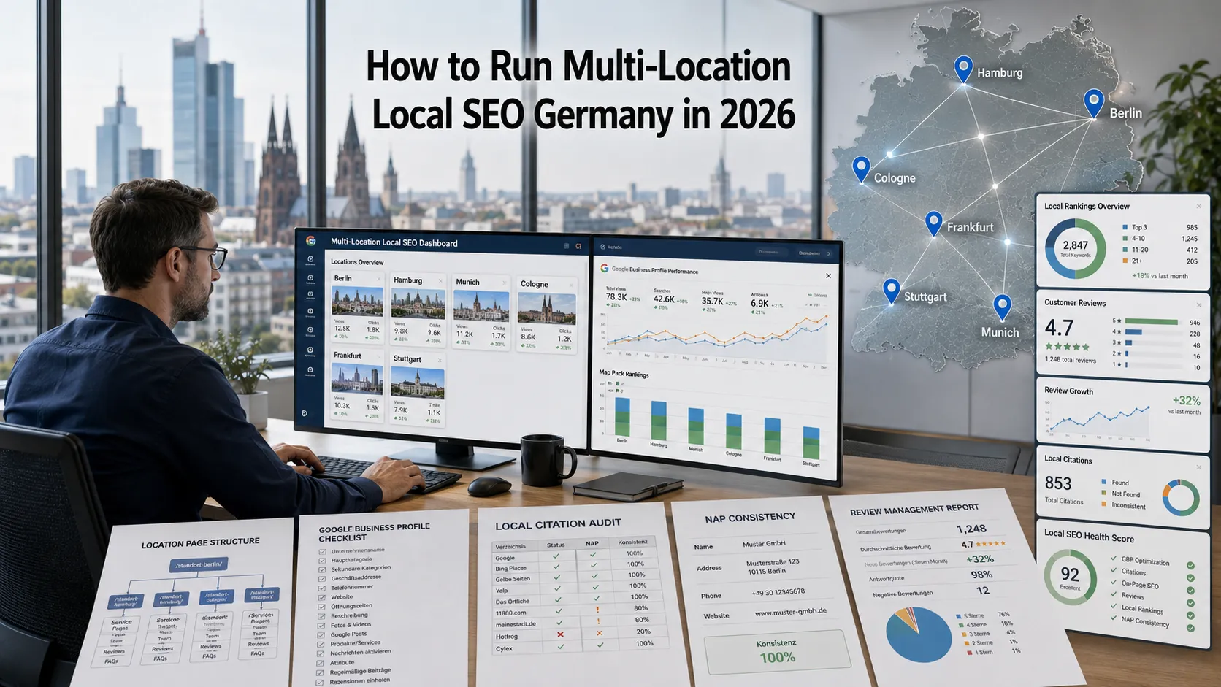Click the 42.6K Searches value
The image size is (1221, 687).
pos(664,299)
